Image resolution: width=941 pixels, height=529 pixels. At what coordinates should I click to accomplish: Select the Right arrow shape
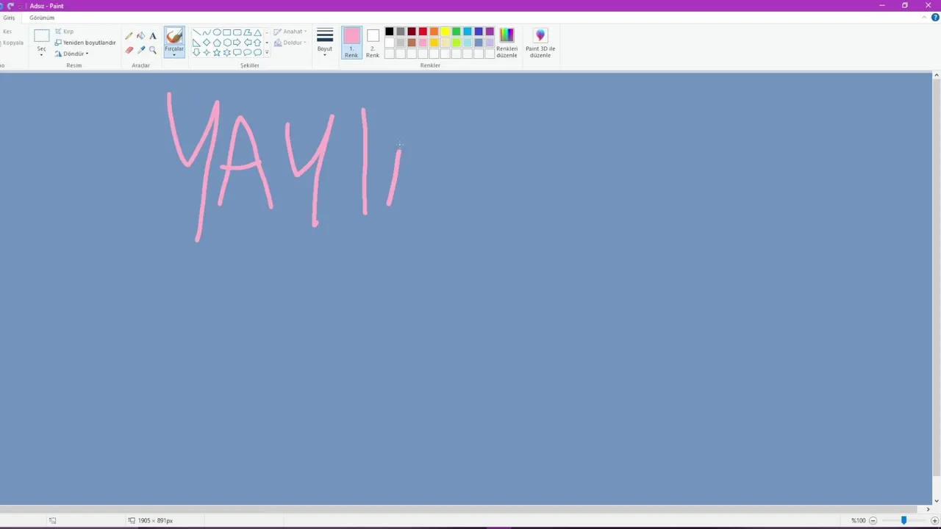click(237, 43)
